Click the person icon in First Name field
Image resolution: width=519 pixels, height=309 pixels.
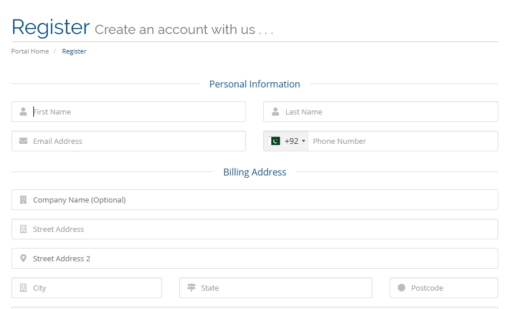pos(23,112)
